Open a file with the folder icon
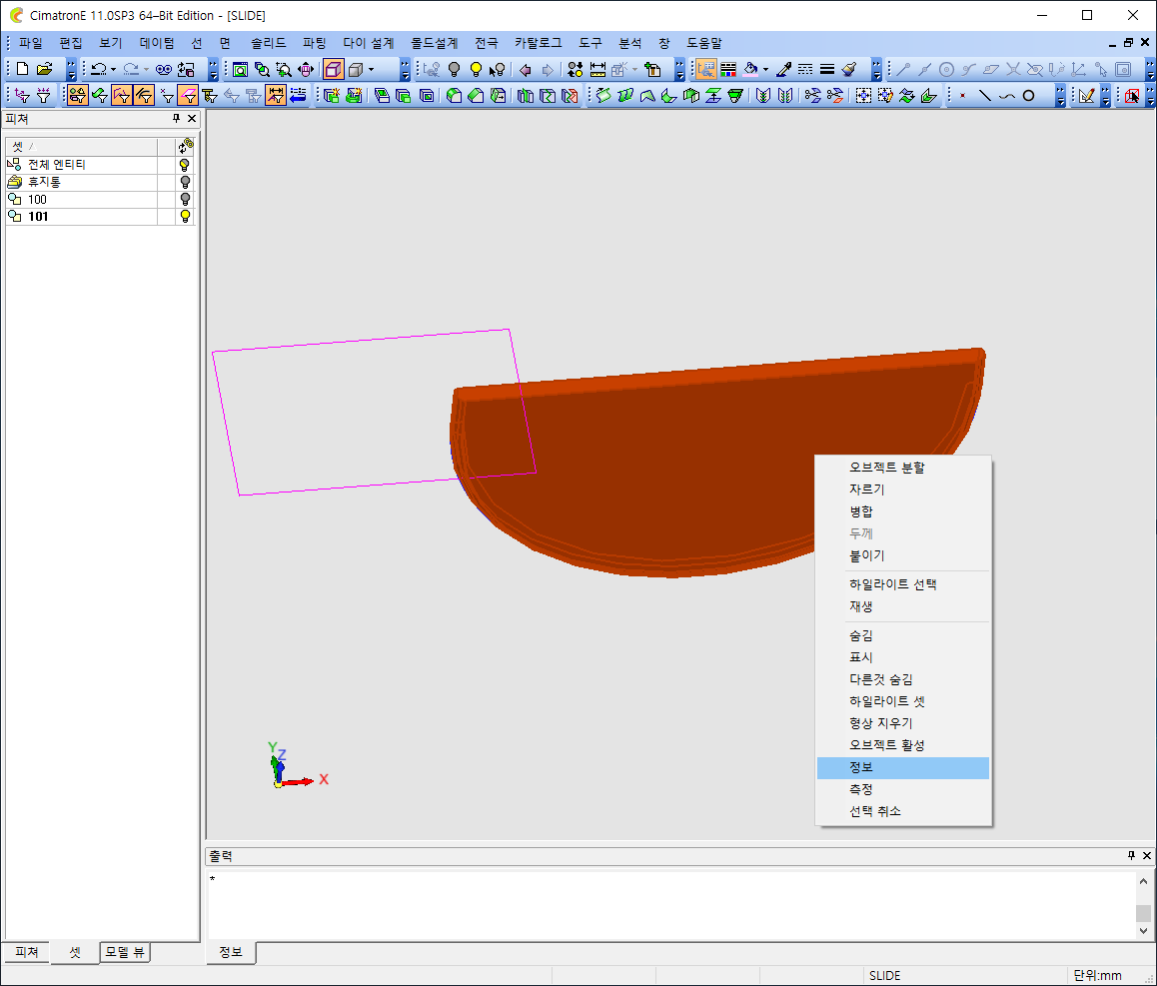 (44, 69)
